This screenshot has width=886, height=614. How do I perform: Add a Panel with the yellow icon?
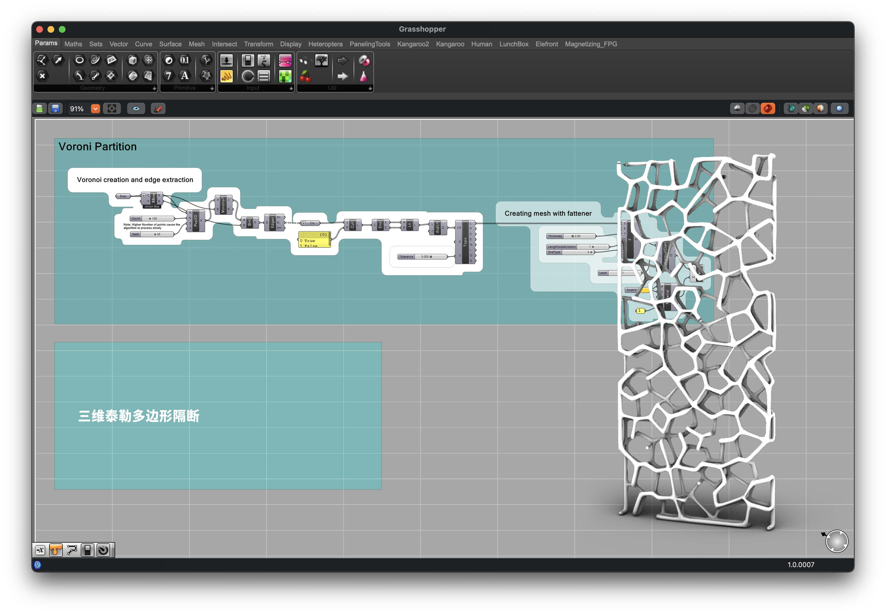tap(226, 76)
